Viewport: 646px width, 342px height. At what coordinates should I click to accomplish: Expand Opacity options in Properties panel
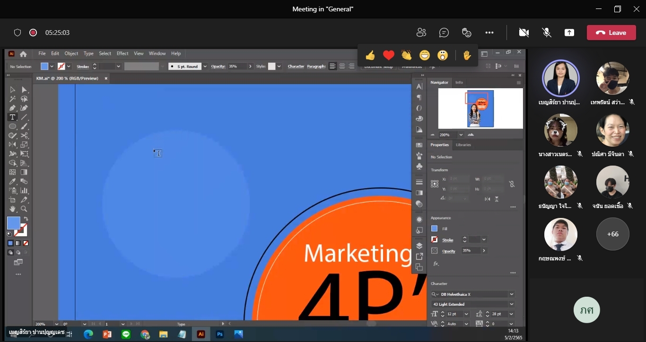point(484,250)
